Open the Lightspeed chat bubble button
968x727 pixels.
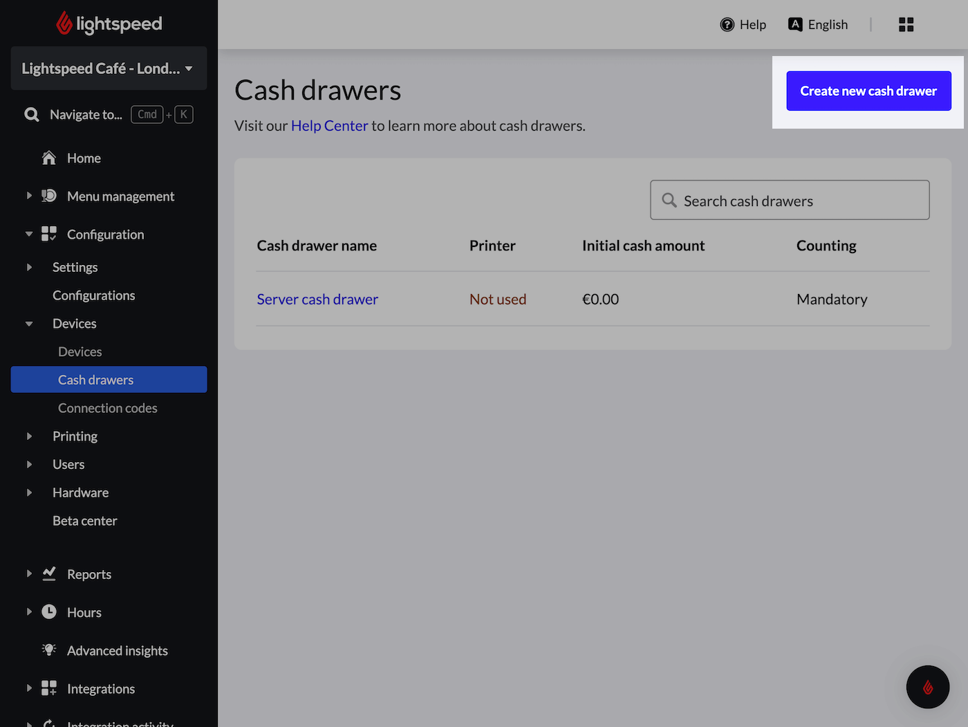pos(927,687)
